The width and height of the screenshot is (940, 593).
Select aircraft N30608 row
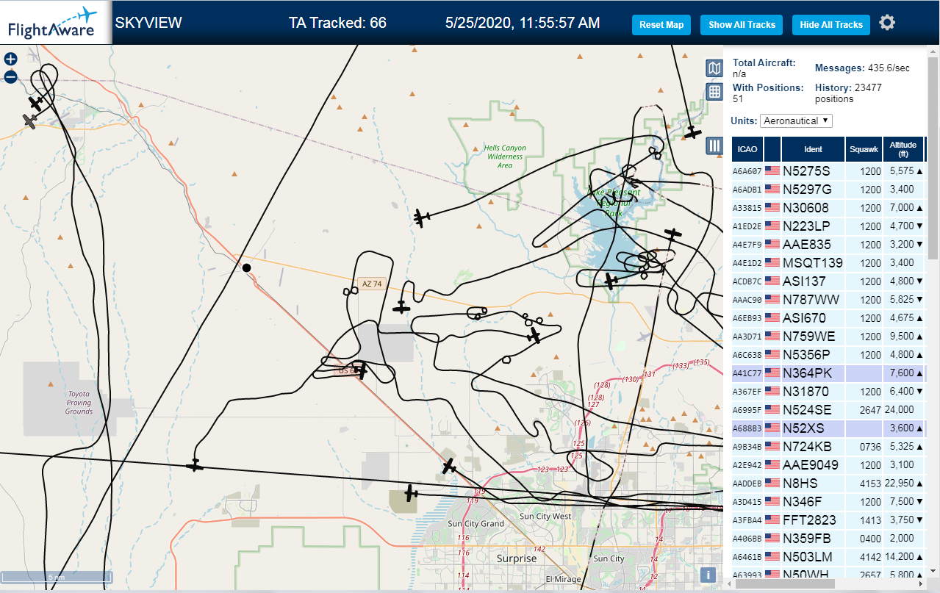pos(828,208)
